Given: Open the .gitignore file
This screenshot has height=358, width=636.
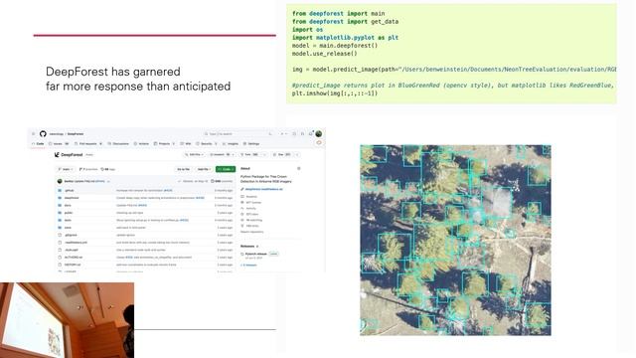Looking at the screenshot, I should (71, 235).
